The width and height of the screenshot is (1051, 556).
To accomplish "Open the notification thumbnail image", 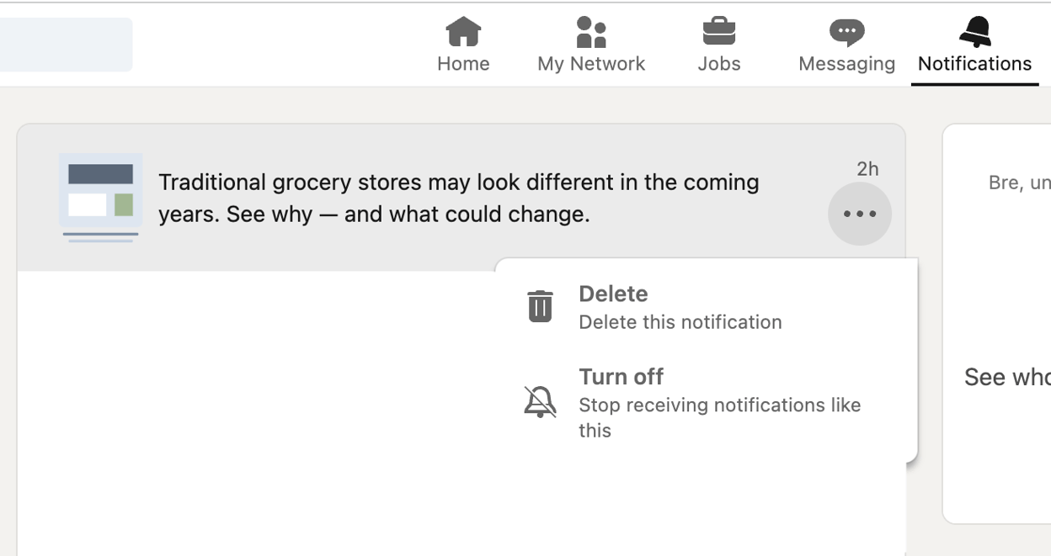I will pyautogui.click(x=100, y=197).
